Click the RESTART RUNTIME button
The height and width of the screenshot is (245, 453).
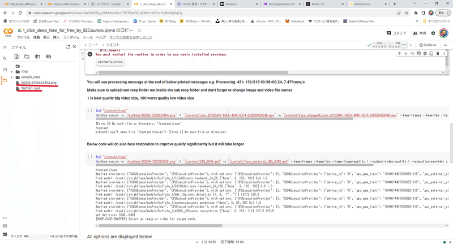click(110, 62)
